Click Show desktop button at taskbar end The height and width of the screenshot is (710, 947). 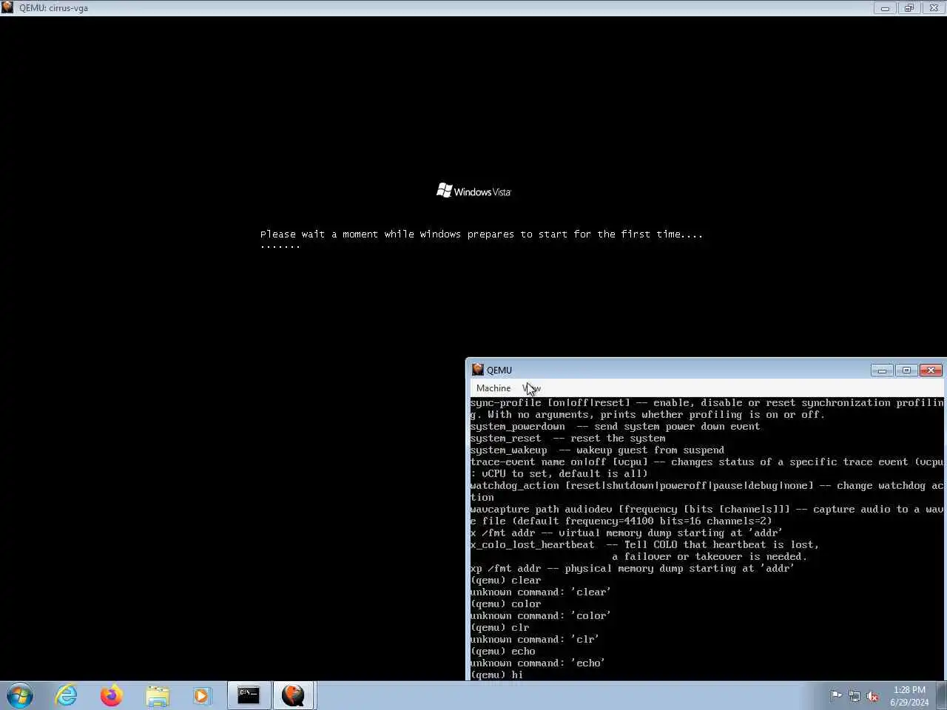(x=942, y=696)
